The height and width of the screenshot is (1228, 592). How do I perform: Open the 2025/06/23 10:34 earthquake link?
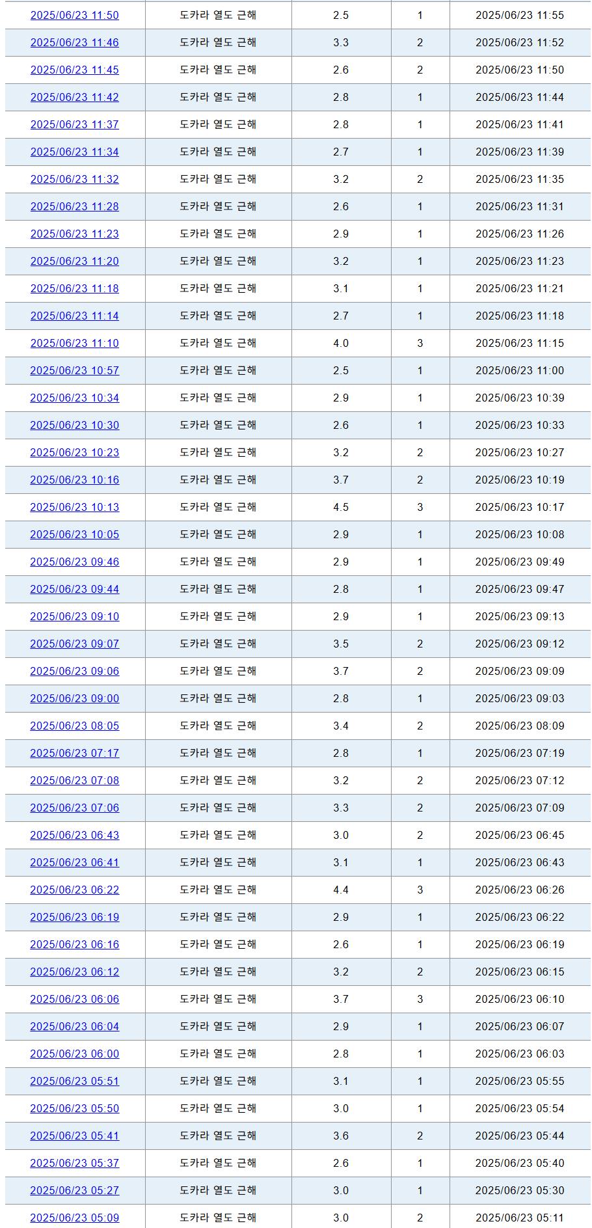(75, 398)
